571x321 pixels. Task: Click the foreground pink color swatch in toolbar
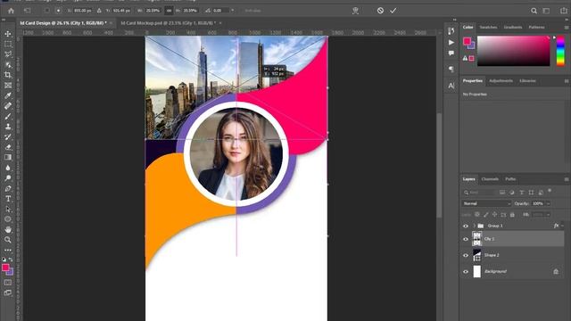pos(5,267)
